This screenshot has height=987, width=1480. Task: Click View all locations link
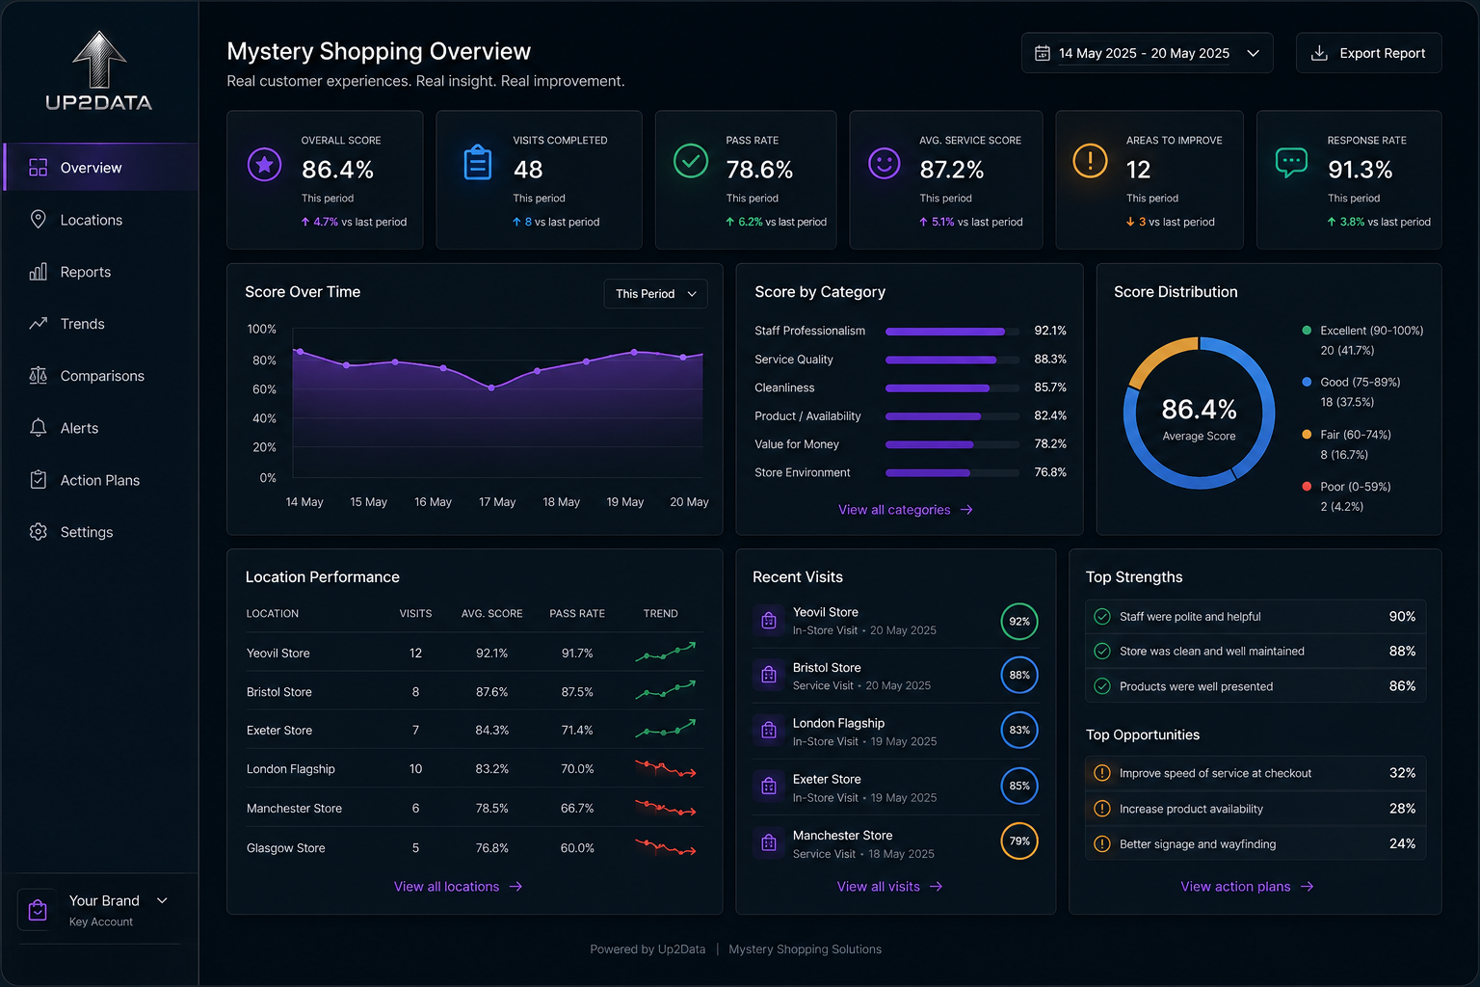pos(459,887)
